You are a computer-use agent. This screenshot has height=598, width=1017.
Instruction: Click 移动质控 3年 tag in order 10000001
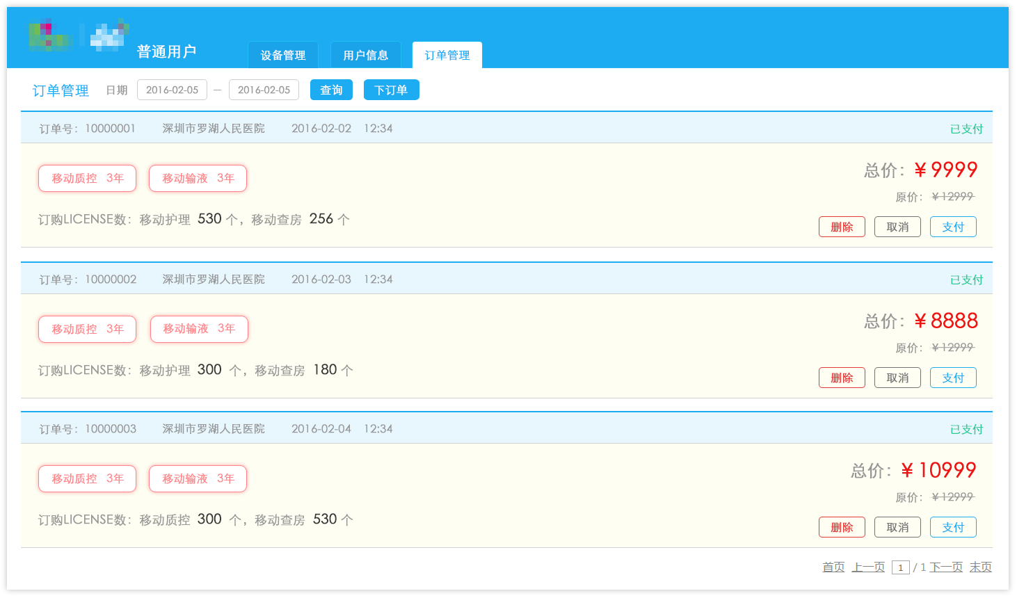(87, 178)
